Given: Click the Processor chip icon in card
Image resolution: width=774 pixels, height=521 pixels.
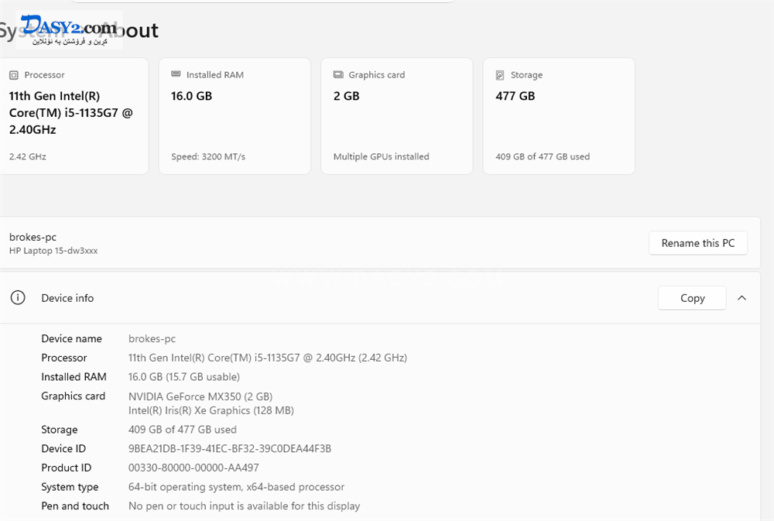Looking at the screenshot, I should [x=14, y=75].
